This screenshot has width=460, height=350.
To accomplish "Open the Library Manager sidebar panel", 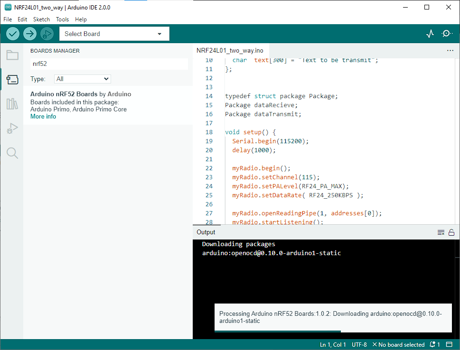I will click(x=12, y=104).
